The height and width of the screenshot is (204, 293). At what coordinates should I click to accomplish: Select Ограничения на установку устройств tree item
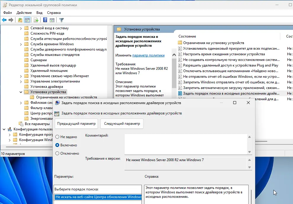click(67, 97)
